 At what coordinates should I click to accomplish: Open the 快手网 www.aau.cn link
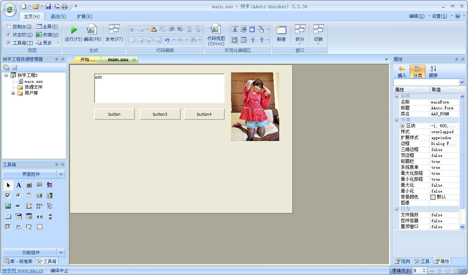click(x=23, y=271)
